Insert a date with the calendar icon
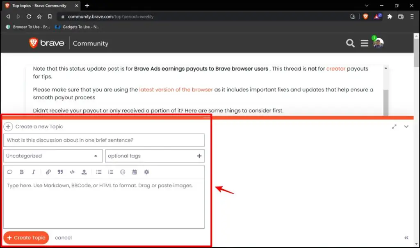Viewport: 420px width, 248px height. click(135, 172)
